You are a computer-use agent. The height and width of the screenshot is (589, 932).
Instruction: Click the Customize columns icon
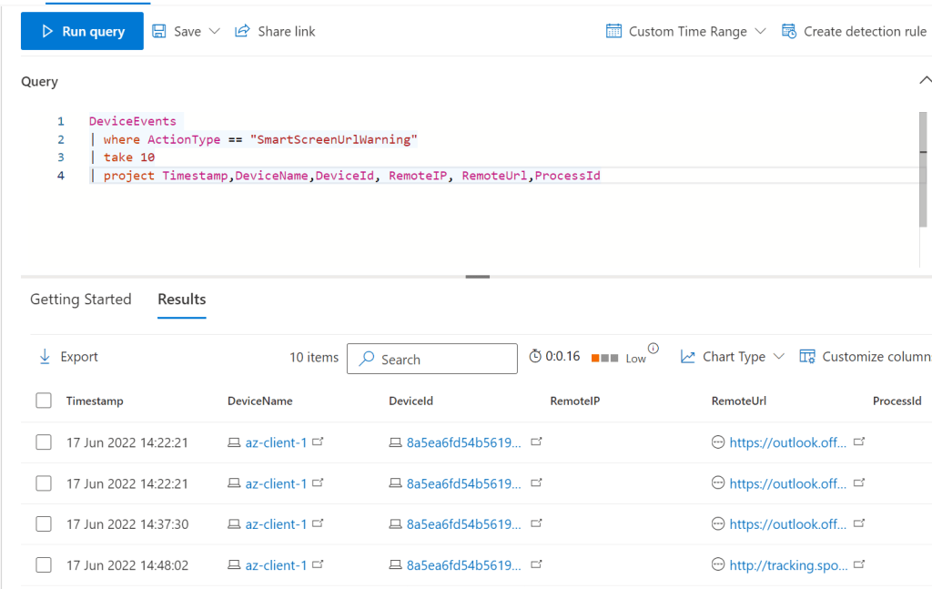coord(807,357)
